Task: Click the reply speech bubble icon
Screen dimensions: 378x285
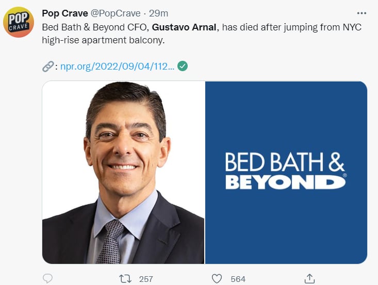Action: tap(47, 278)
